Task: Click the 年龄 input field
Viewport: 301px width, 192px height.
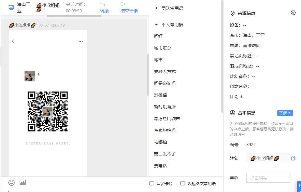Action: [x=268, y=178]
